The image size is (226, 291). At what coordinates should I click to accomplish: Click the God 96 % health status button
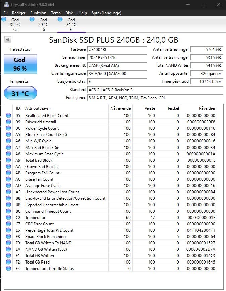(x=20, y=64)
